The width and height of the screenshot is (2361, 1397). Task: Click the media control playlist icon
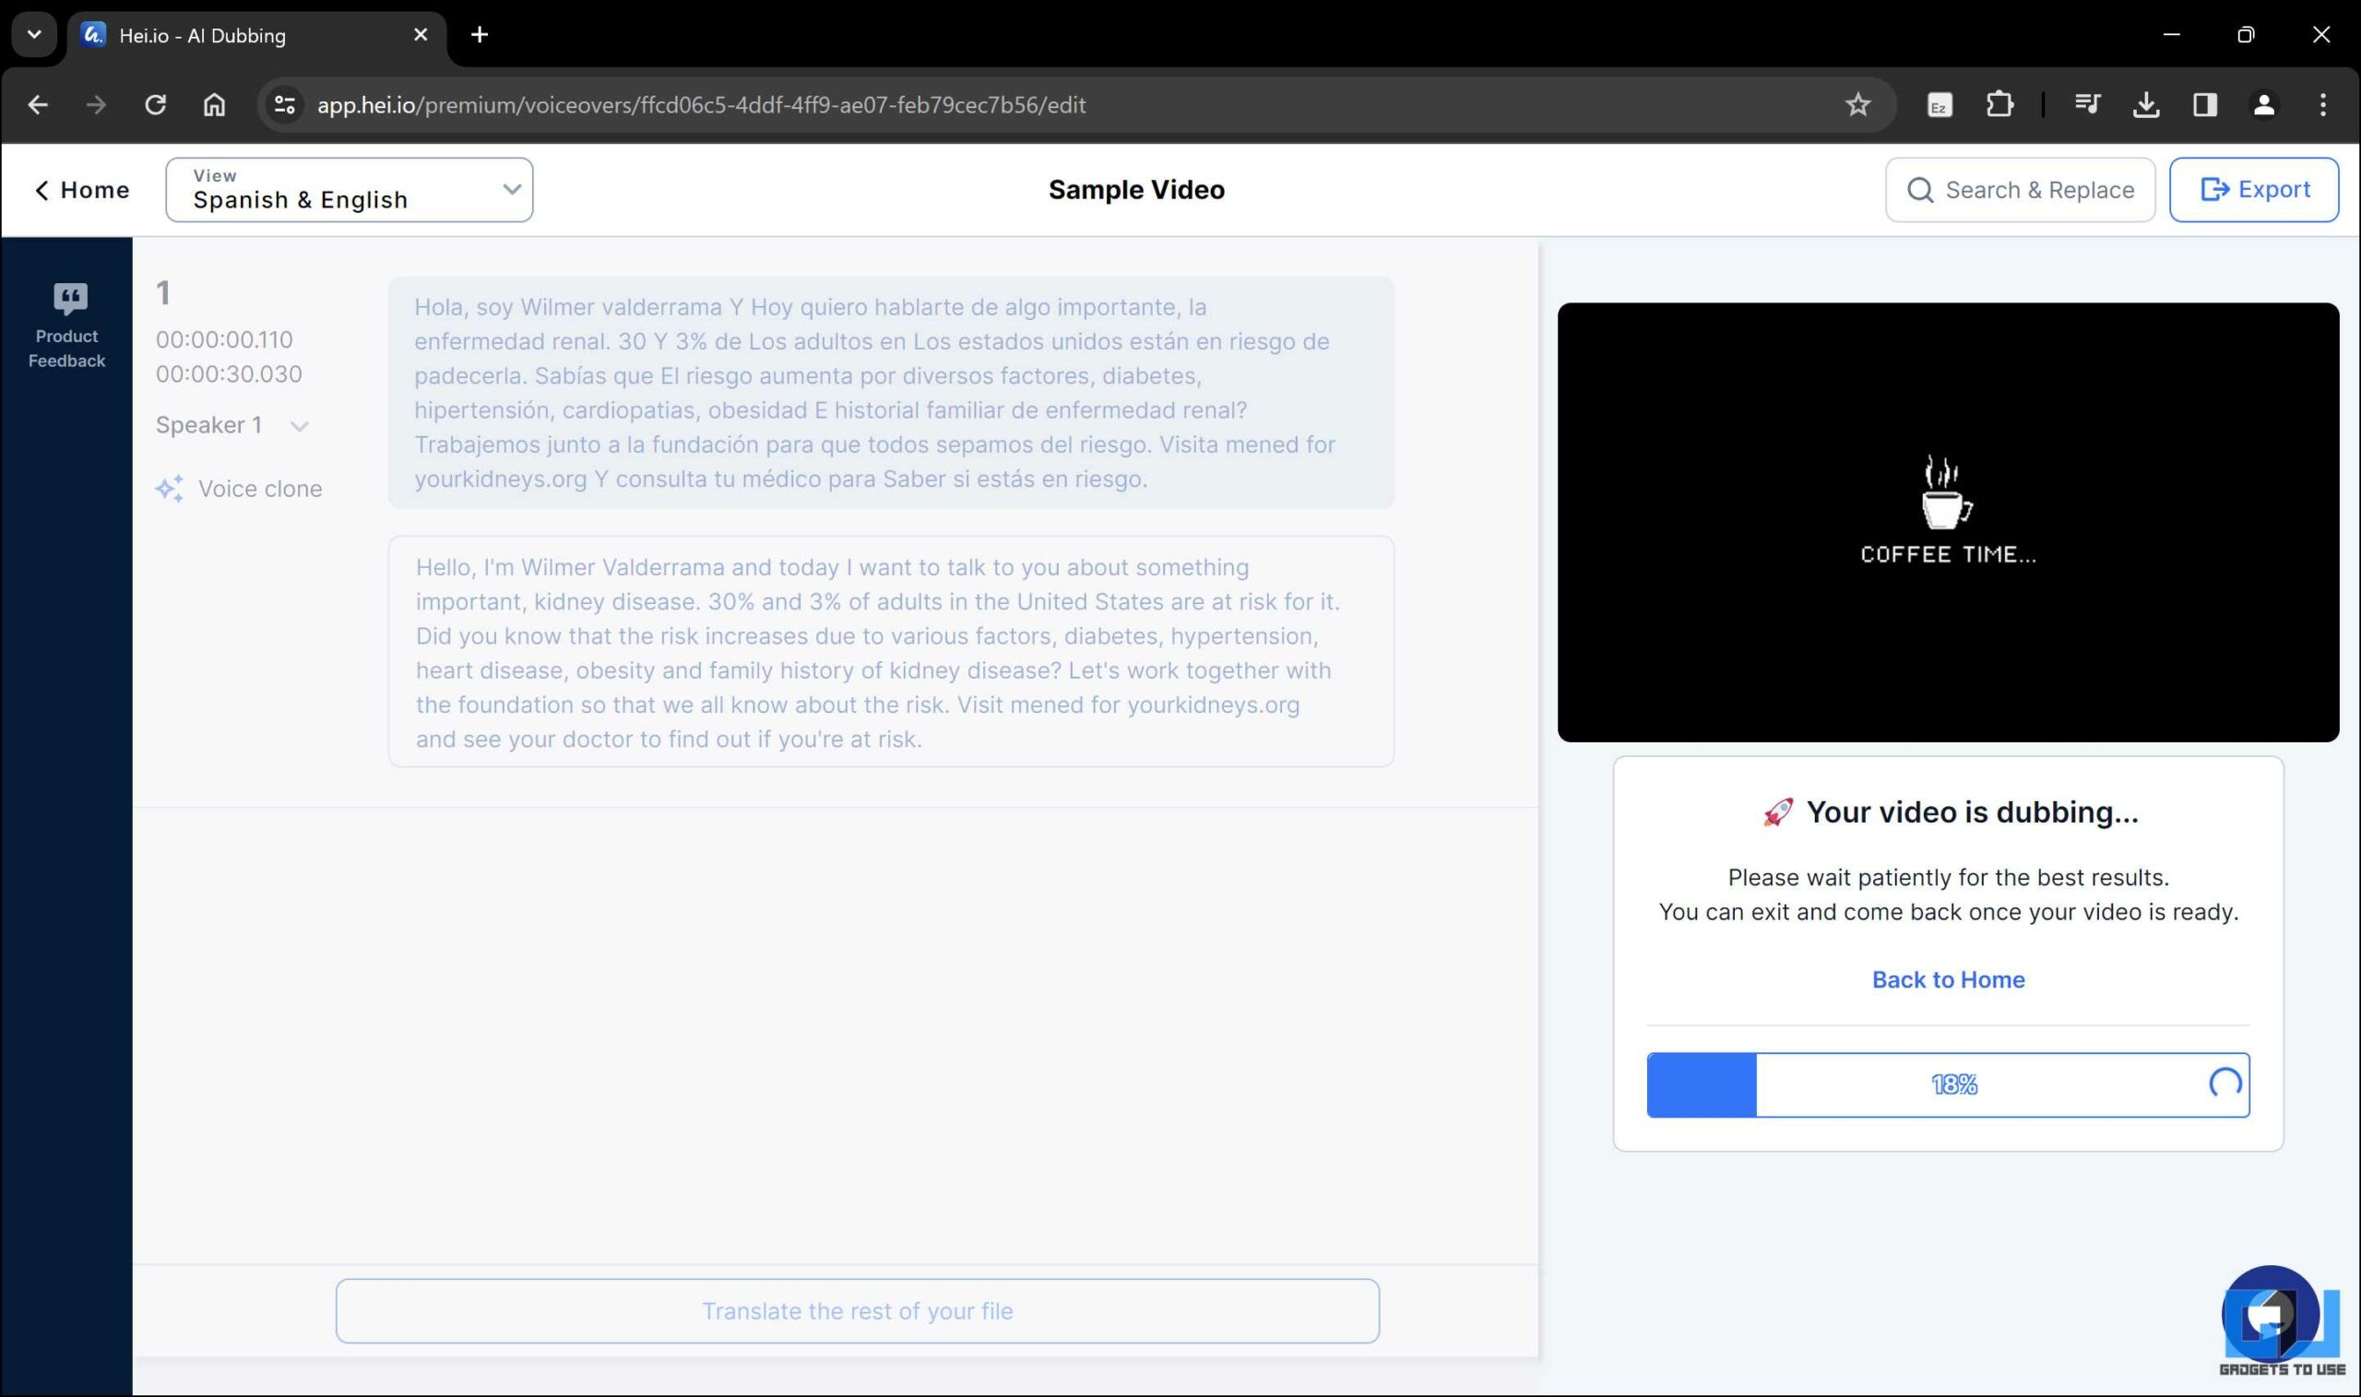[2086, 104]
